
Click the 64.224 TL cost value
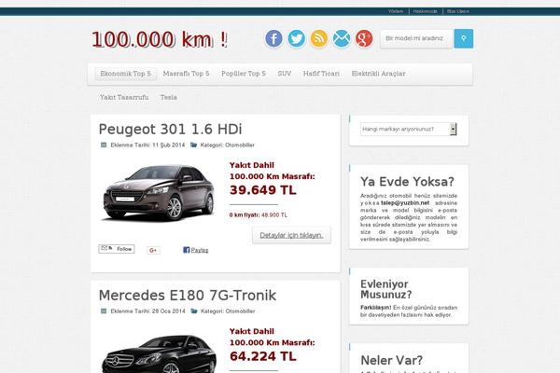tap(263, 356)
